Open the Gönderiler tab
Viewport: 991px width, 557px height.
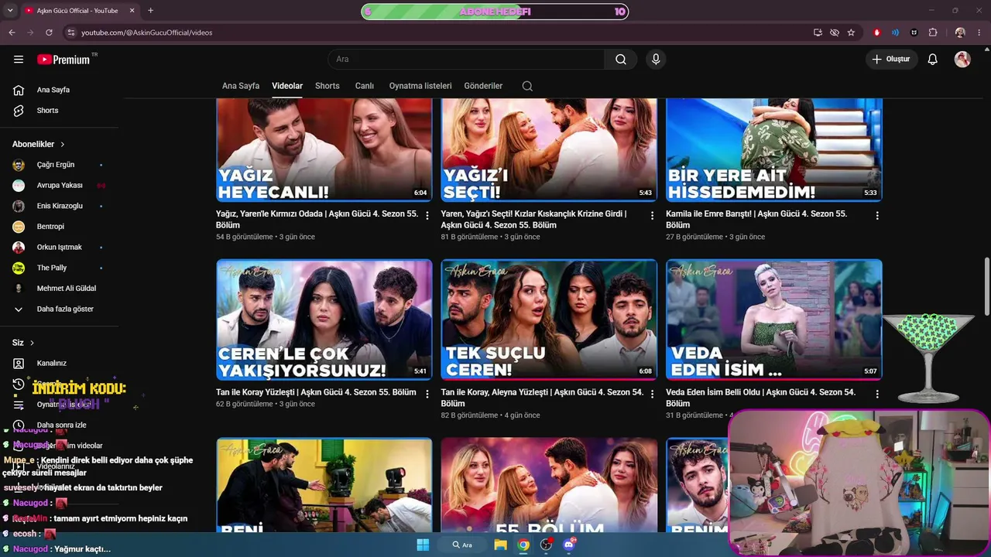(x=483, y=86)
